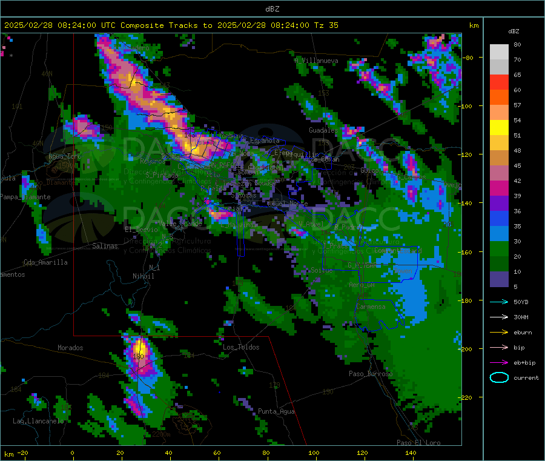The image size is (545, 461).
Task: Click the '140' tick on bottom axis
Action: point(411,453)
